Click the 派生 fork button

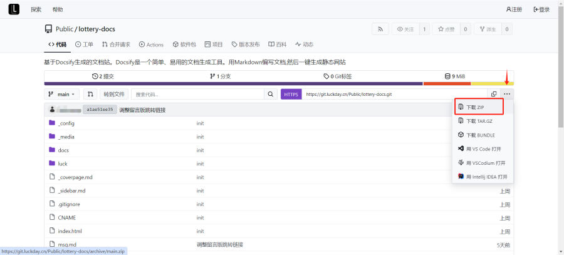[488, 29]
